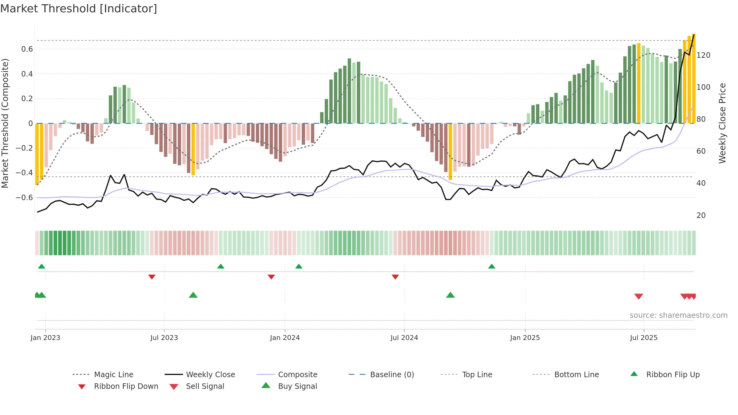This screenshot has width=738, height=415.
Task: Click the Weekly Close Price axis title
Action: (722, 123)
